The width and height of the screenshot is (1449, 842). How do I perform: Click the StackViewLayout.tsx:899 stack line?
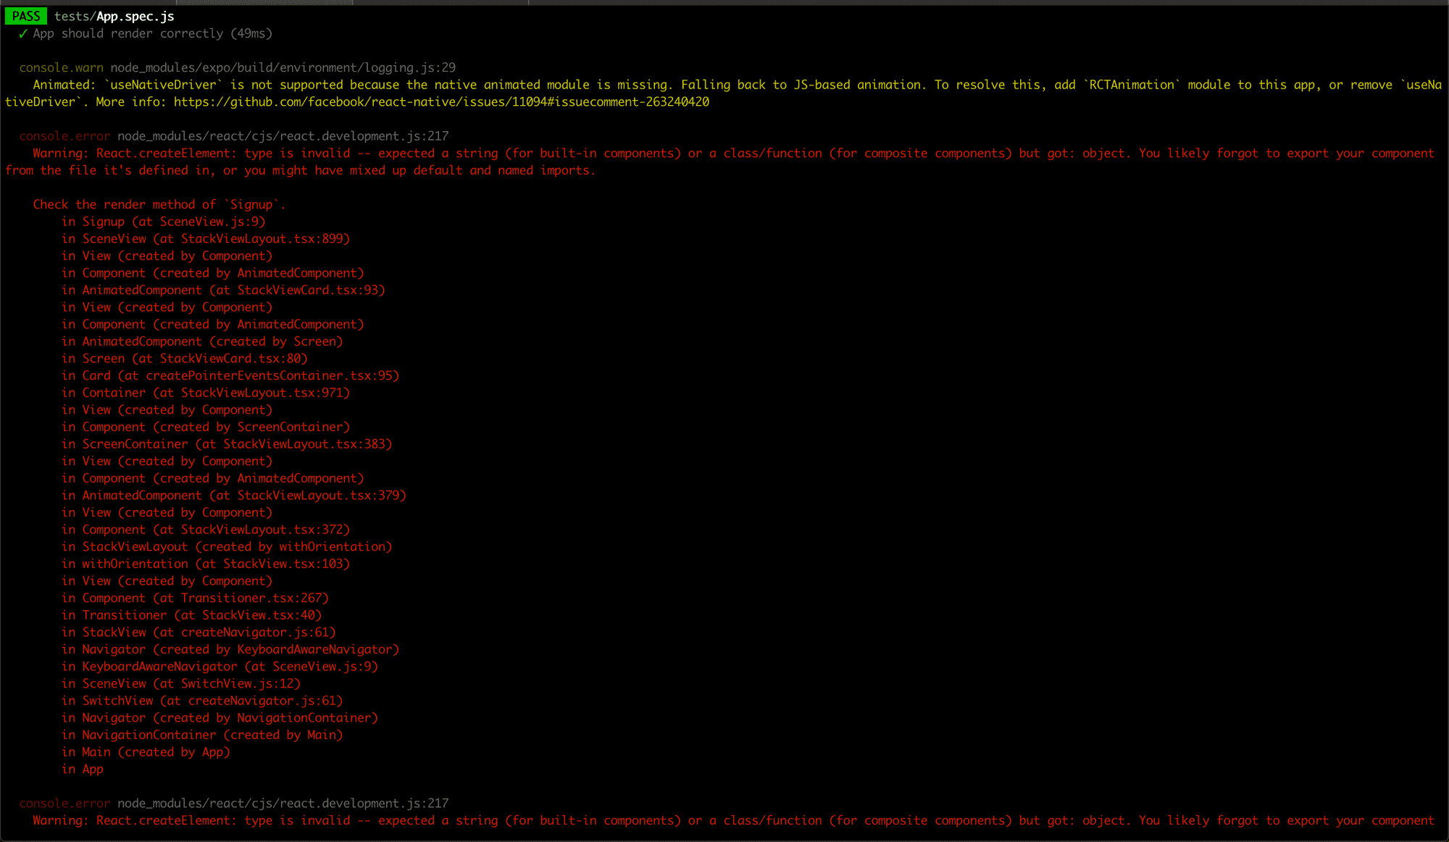pyautogui.click(x=205, y=239)
